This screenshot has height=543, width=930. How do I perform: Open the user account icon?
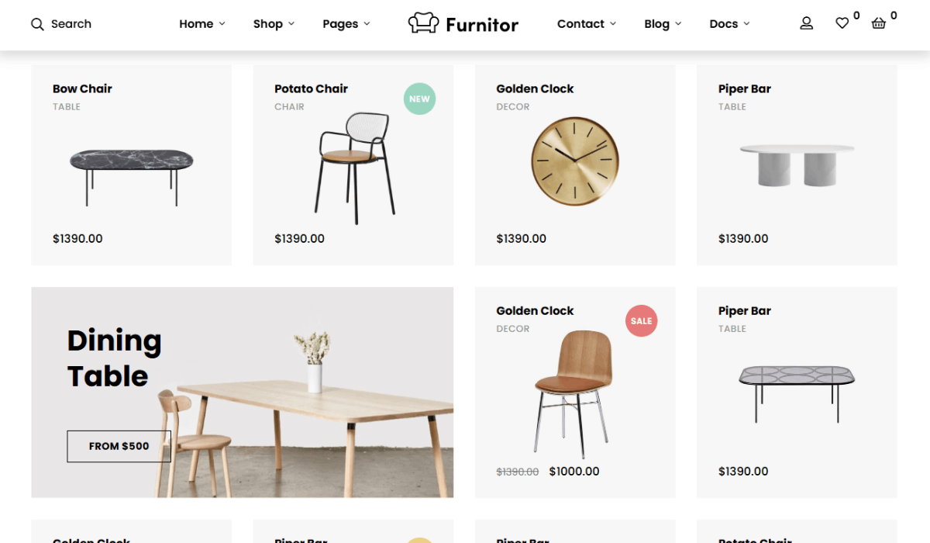806,23
